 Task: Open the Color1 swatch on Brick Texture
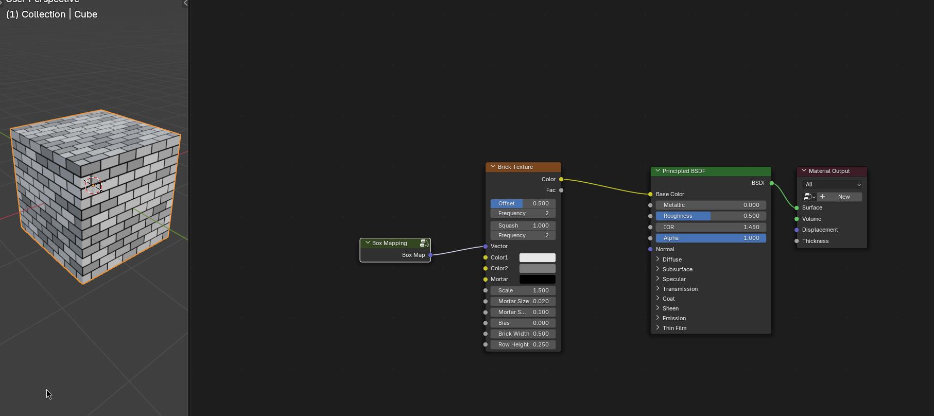click(537, 257)
